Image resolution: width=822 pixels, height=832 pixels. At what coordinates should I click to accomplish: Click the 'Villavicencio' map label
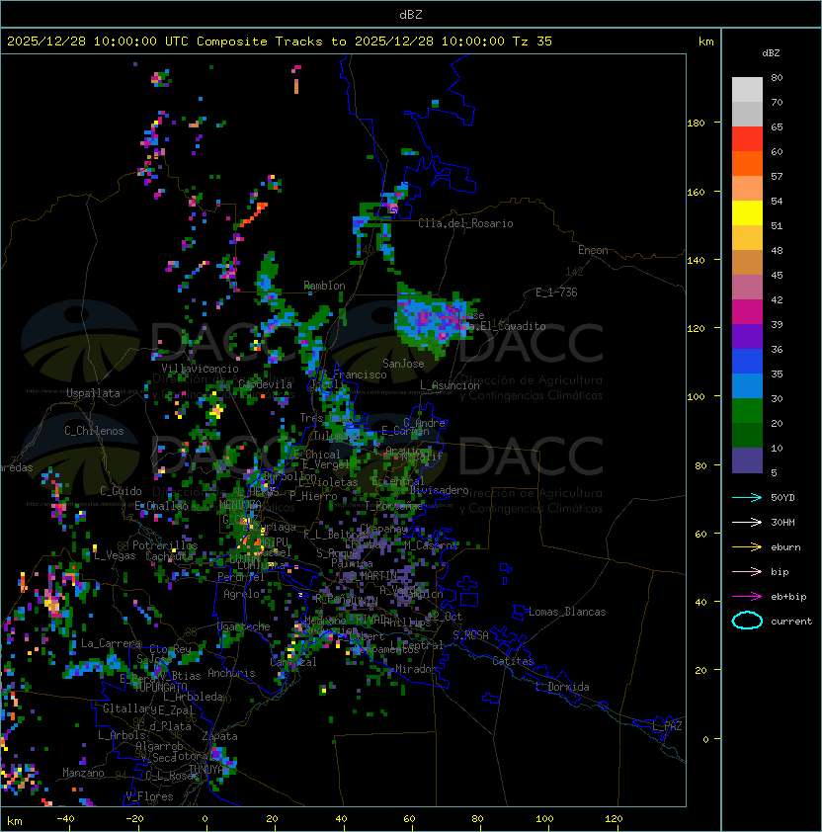200,369
